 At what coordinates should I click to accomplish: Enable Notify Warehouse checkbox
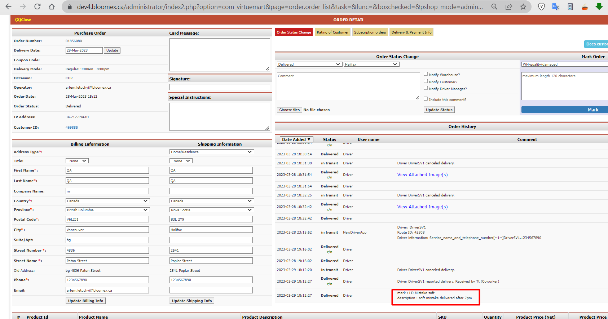click(x=426, y=74)
